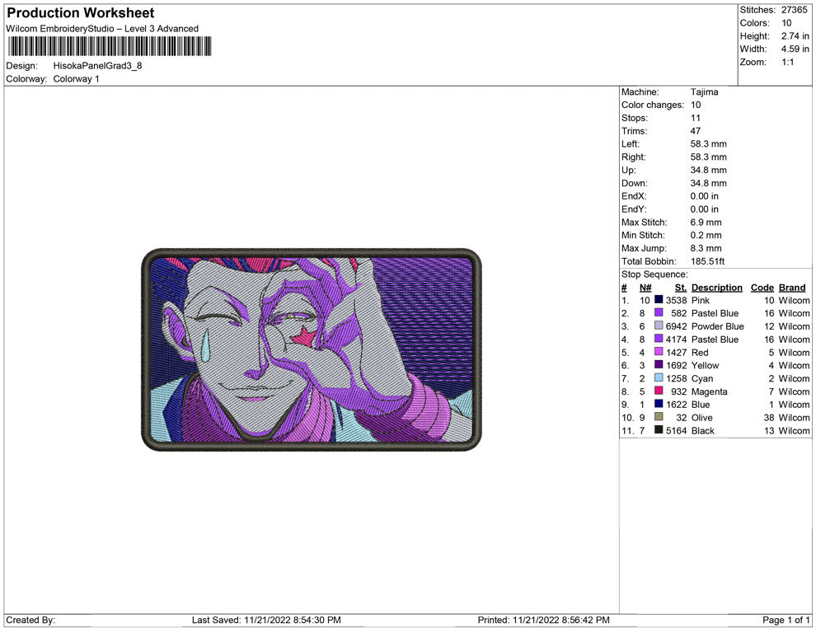This screenshot has height=628, width=816.
Task: Click height value '2.74 in'
Action: (795, 36)
